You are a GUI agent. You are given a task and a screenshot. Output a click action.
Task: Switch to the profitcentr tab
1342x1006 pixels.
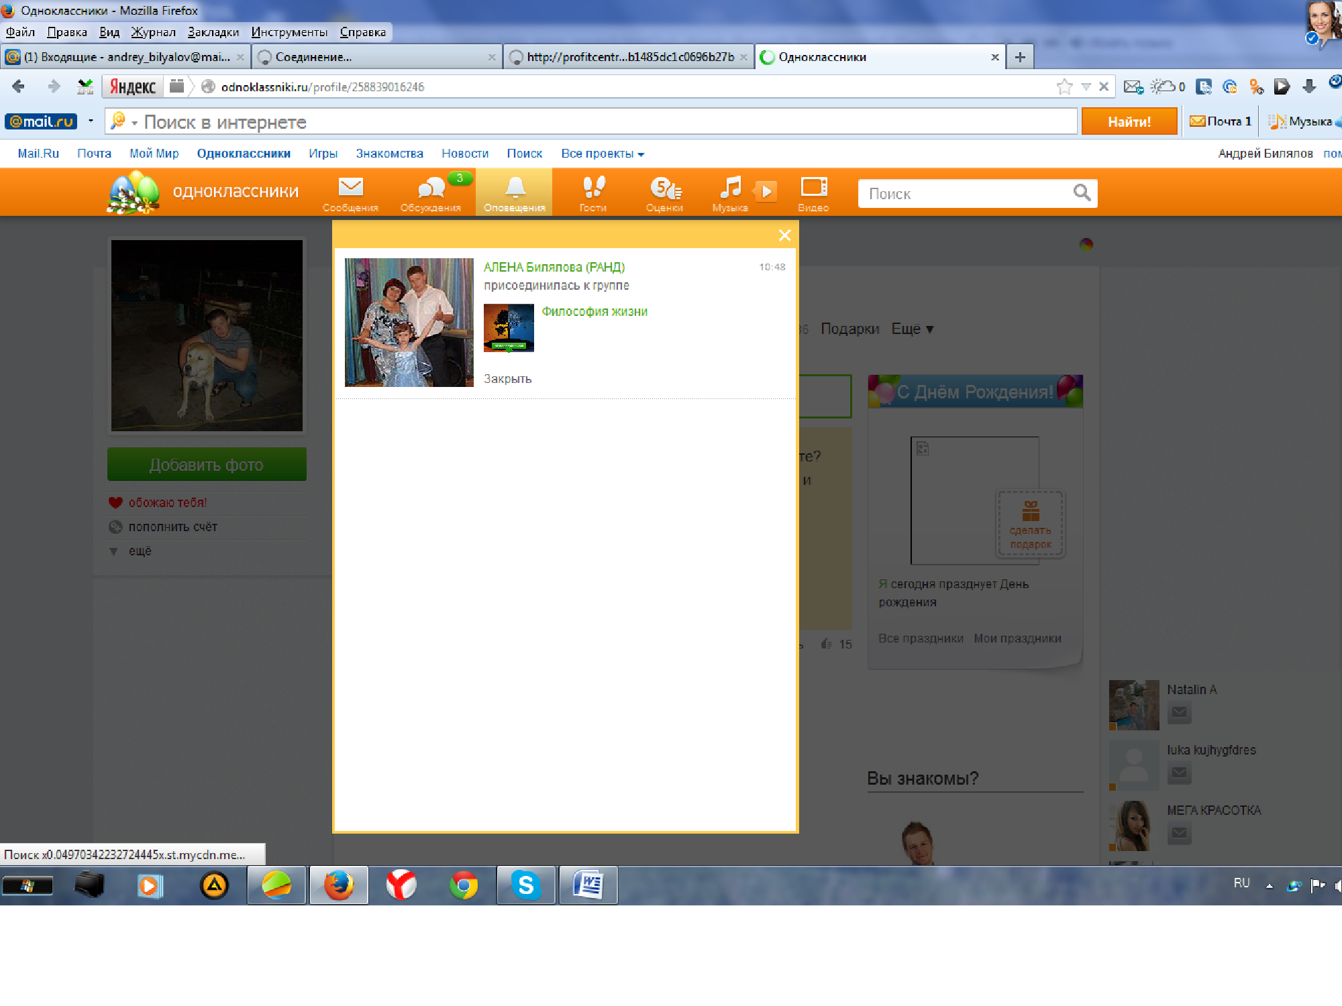pyautogui.click(x=629, y=57)
